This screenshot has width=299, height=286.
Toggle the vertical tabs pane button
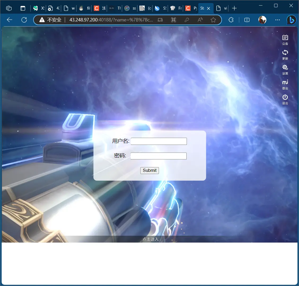(23, 8)
